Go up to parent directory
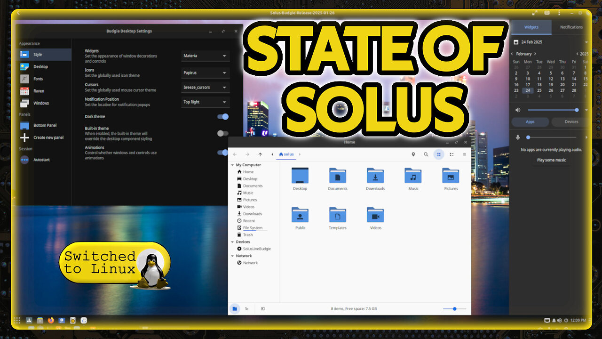This screenshot has height=339, width=602. (260, 154)
